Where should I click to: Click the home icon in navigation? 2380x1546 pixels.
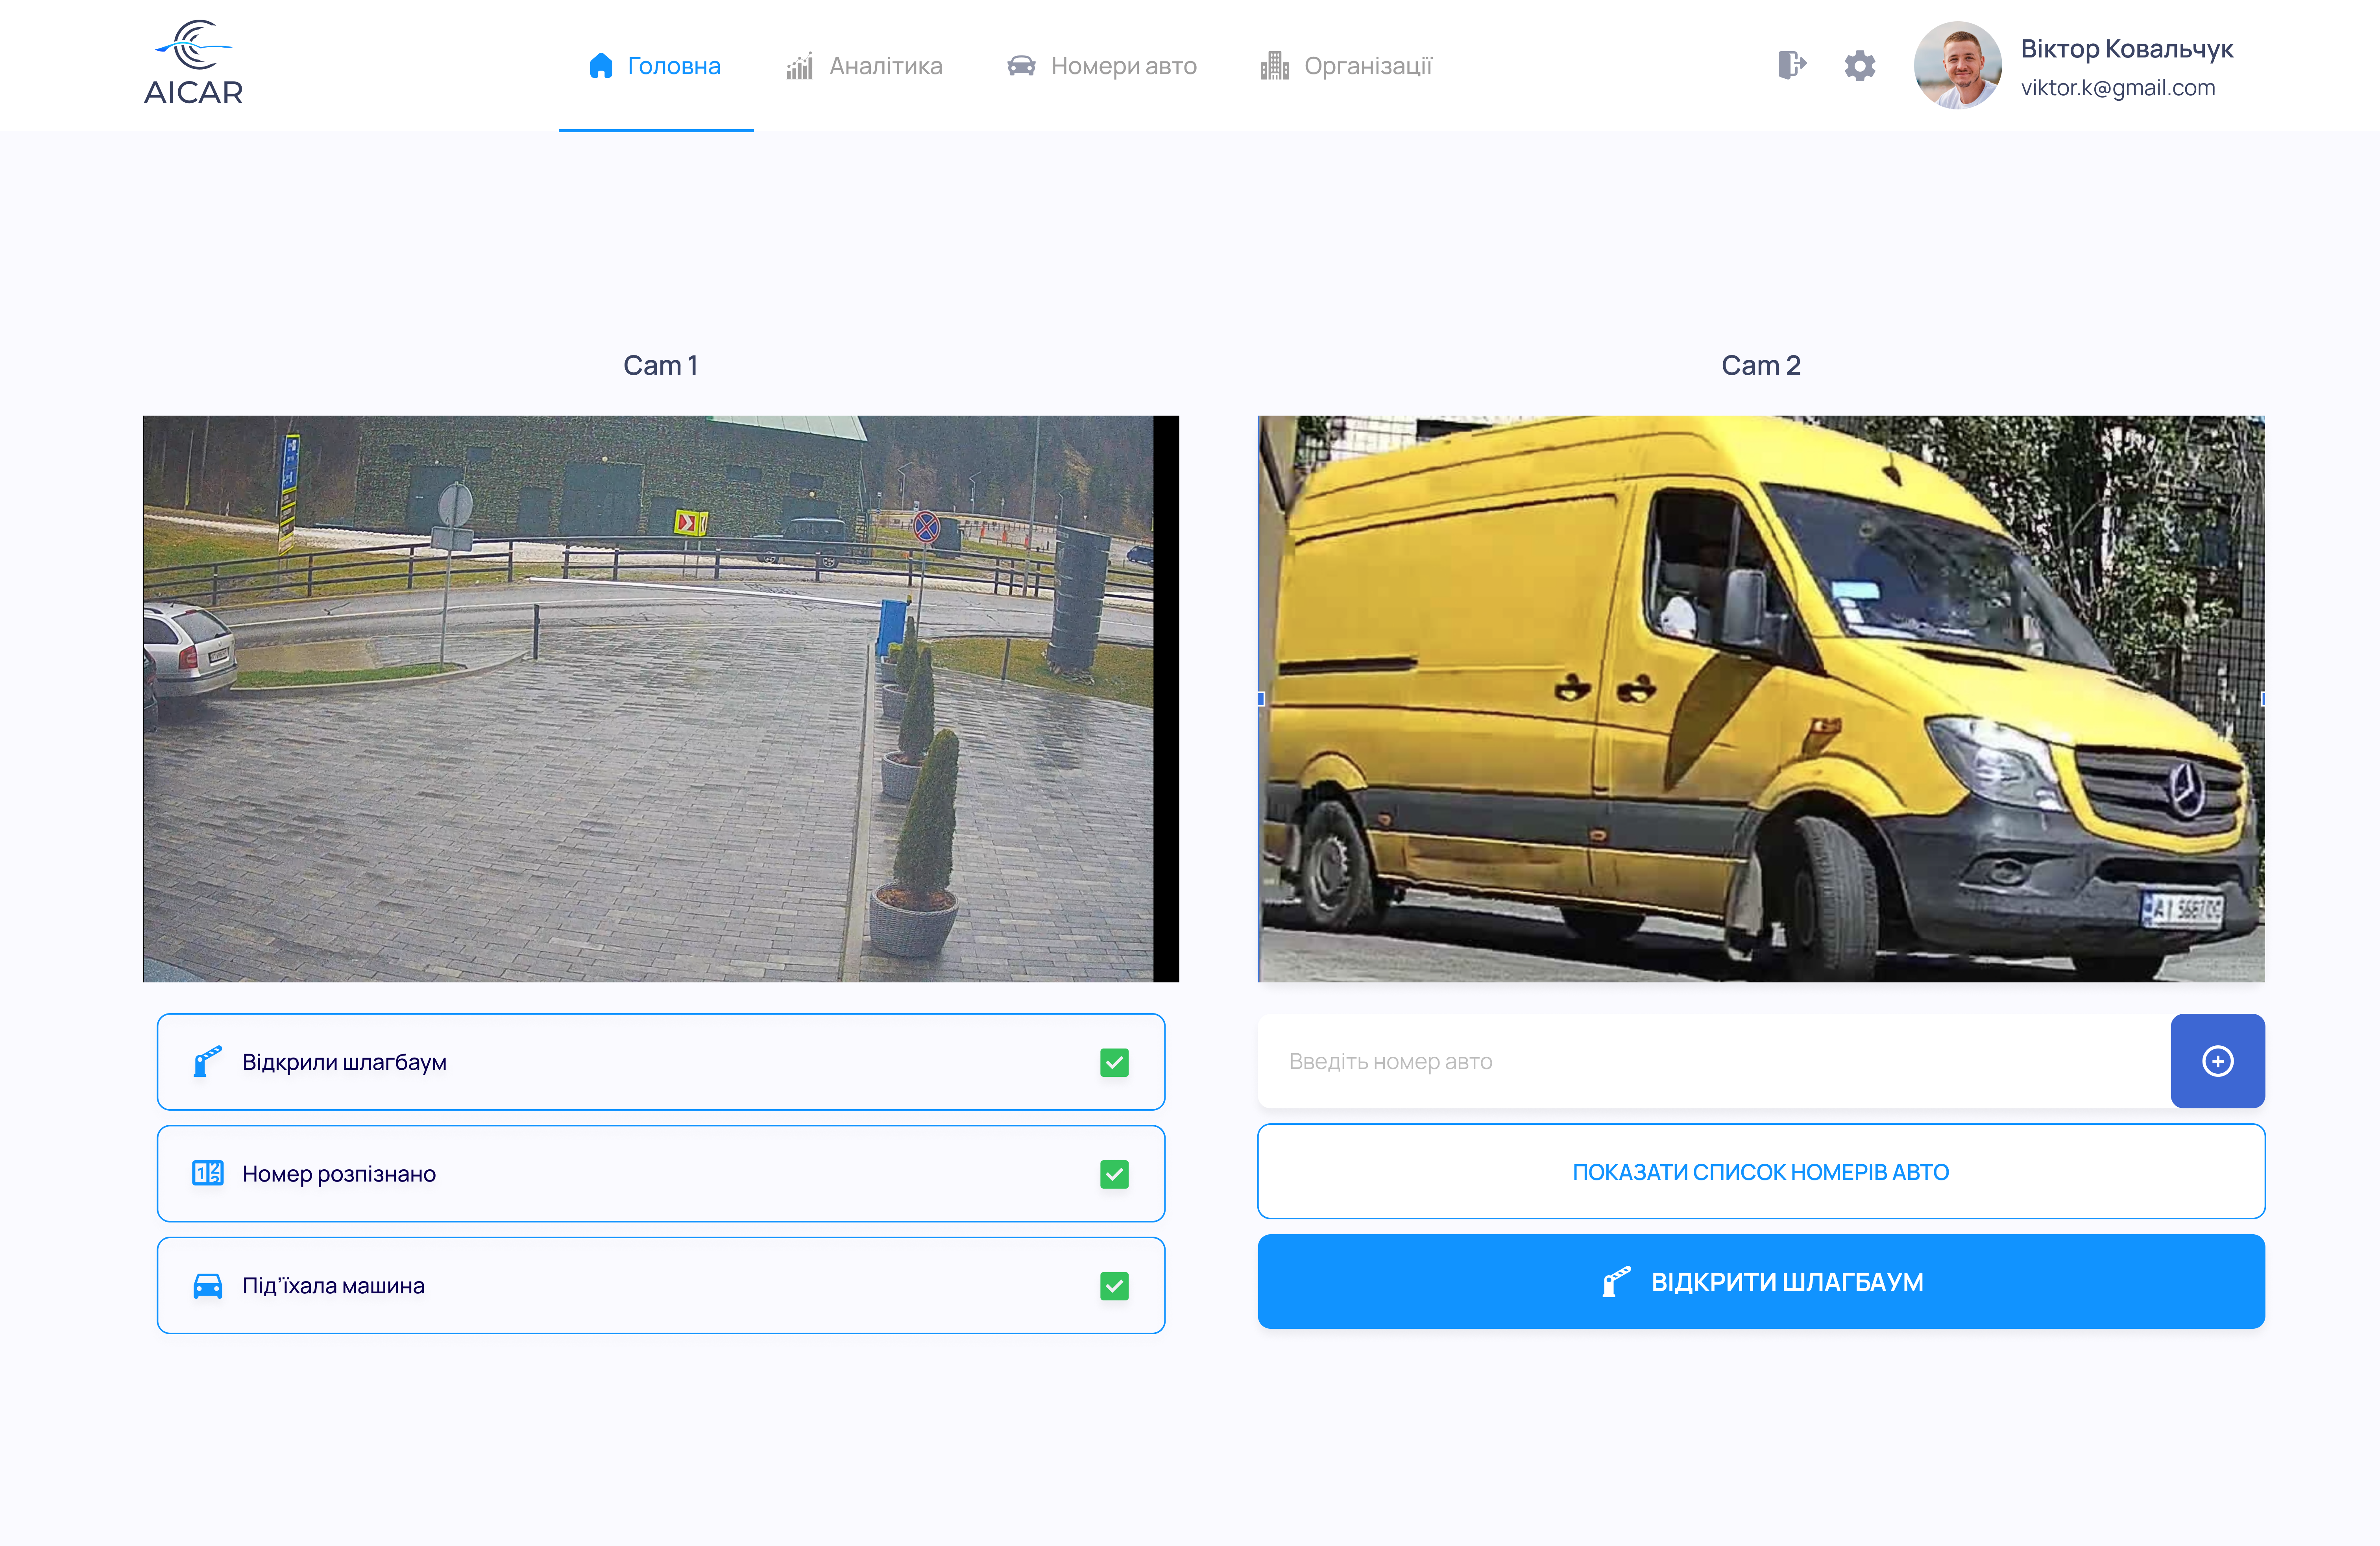[x=601, y=66]
